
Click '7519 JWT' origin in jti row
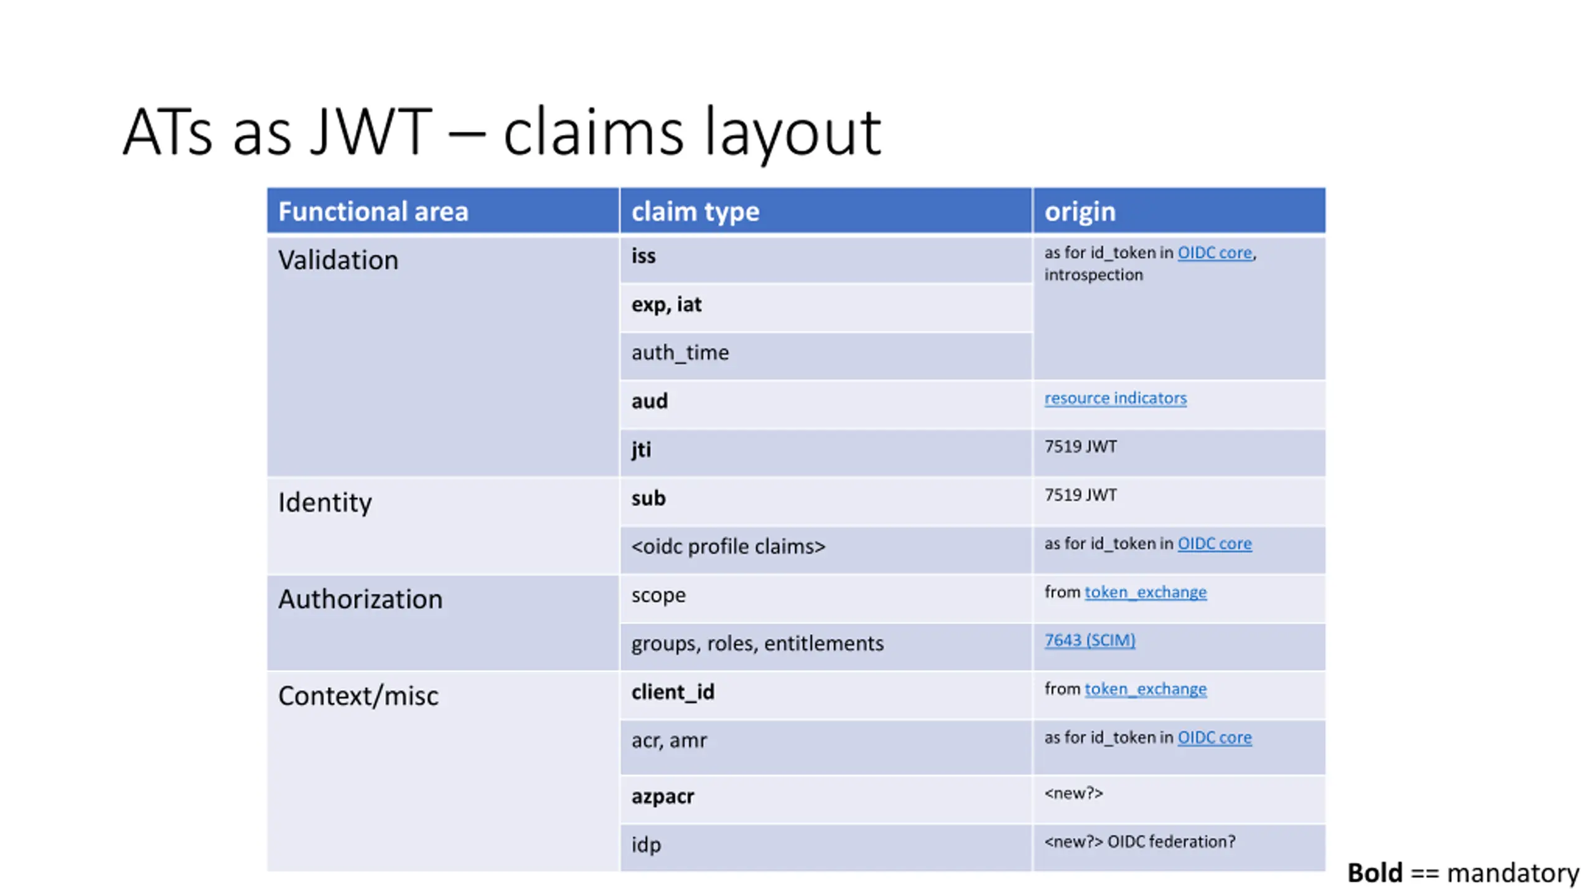point(1080,446)
